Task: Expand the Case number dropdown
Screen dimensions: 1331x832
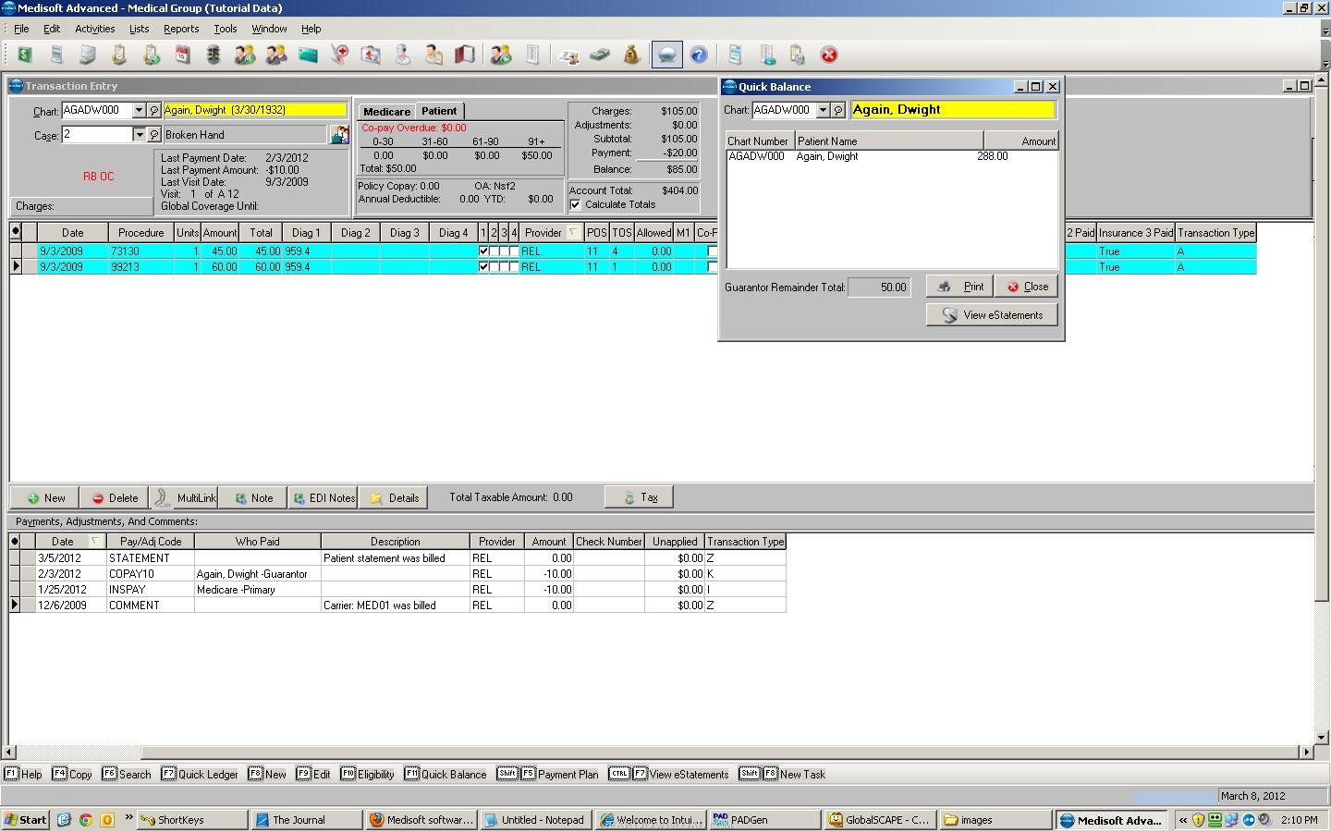Action: (x=139, y=135)
